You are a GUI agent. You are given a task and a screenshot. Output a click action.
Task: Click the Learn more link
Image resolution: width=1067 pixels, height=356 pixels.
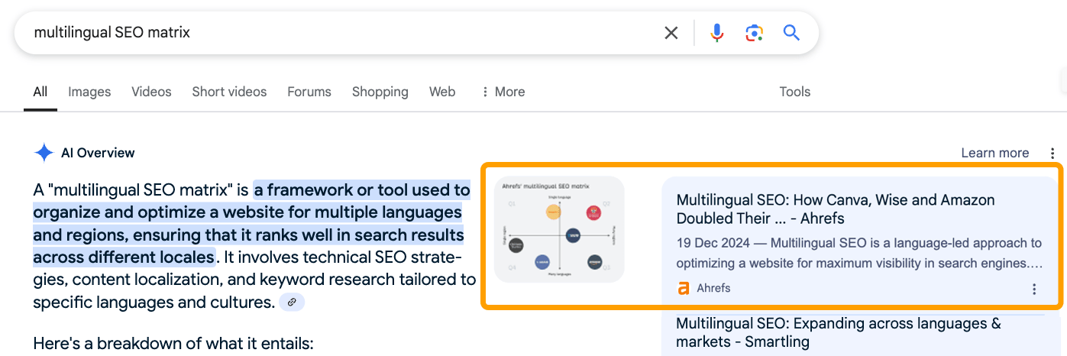tap(994, 153)
